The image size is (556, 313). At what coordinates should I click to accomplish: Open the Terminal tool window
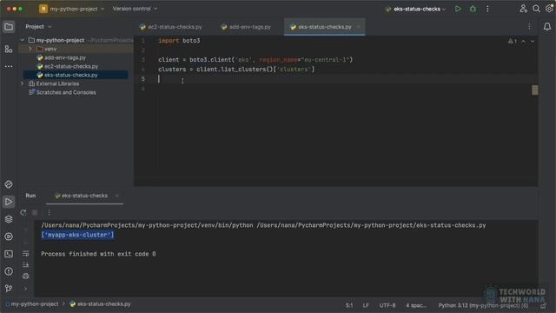pos(9,254)
